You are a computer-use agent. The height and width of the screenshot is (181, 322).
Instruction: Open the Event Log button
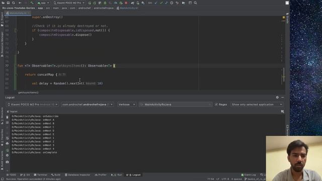pyautogui.click(x=249, y=175)
